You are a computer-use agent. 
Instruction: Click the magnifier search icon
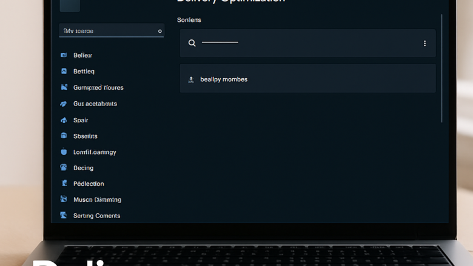coord(192,43)
